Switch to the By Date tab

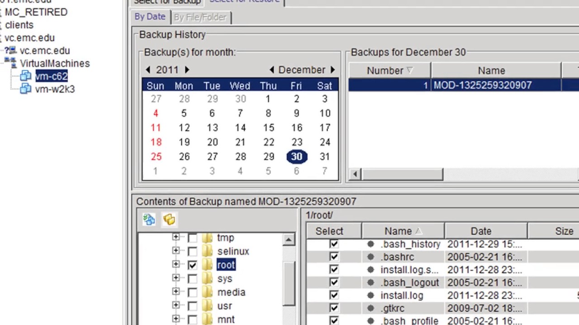[150, 17]
